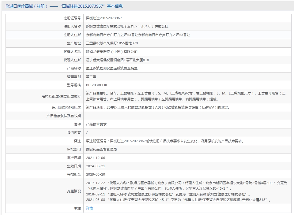The height and width of the screenshot is (215, 294).
Task: Click the 批准日期 value 2021-12-06
Action: pos(96,158)
